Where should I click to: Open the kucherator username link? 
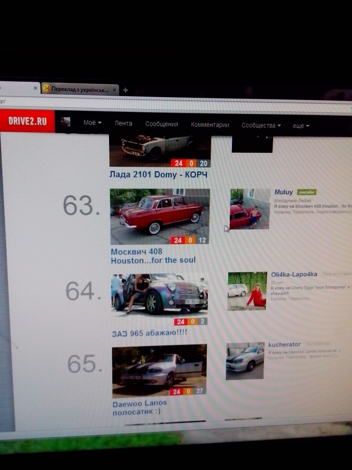click(x=285, y=344)
